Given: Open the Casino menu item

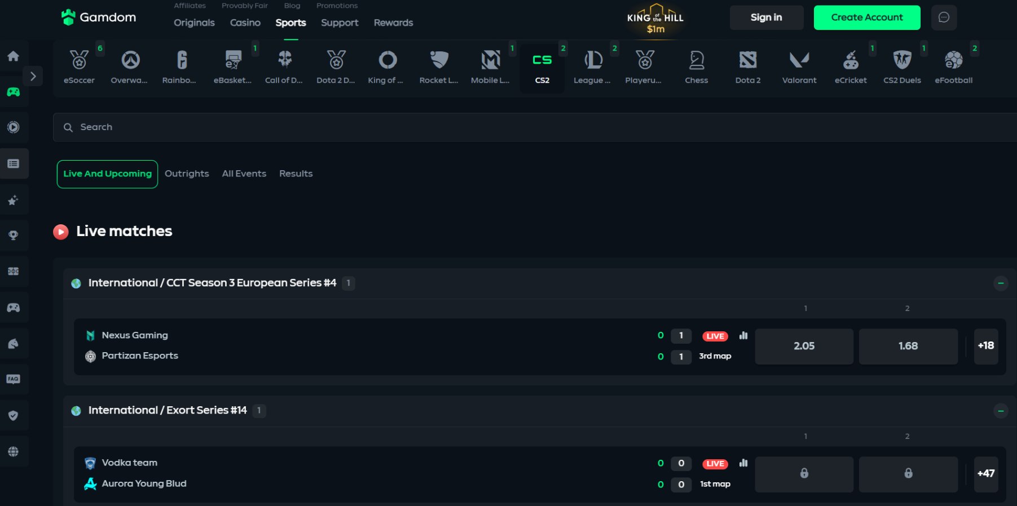Looking at the screenshot, I should pyautogui.click(x=245, y=23).
